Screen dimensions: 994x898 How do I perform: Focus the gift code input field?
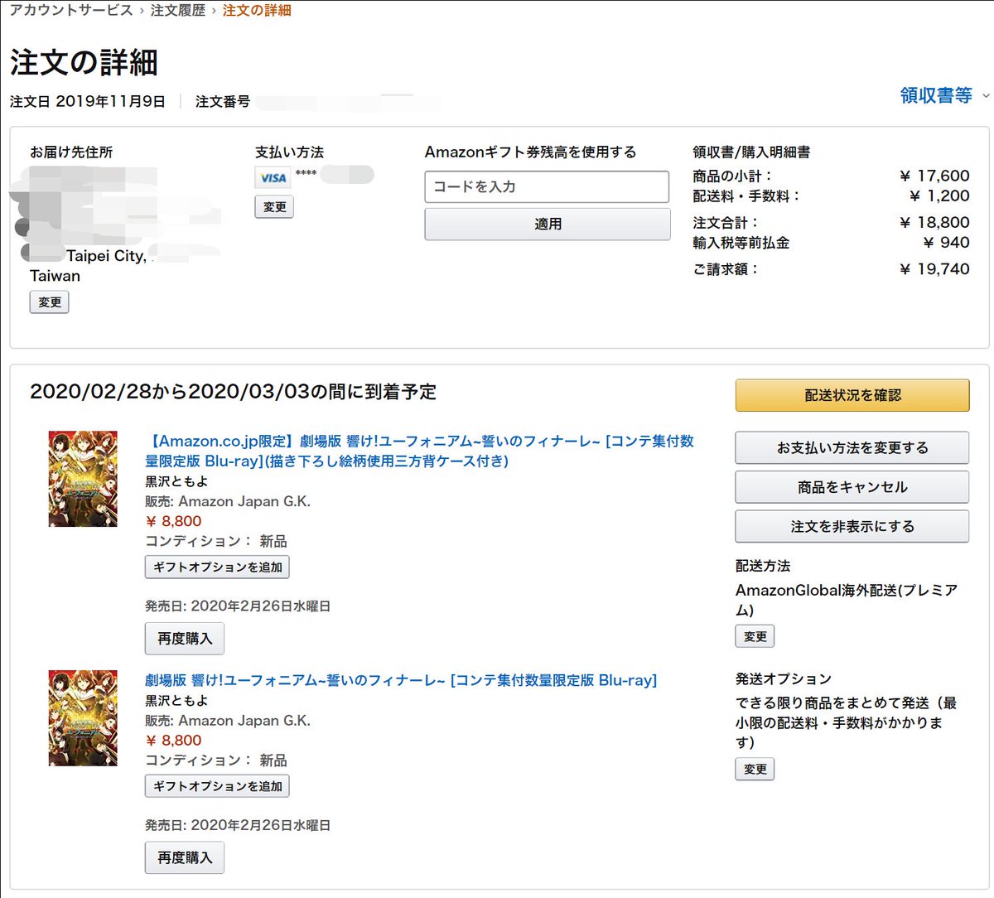pos(547,186)
